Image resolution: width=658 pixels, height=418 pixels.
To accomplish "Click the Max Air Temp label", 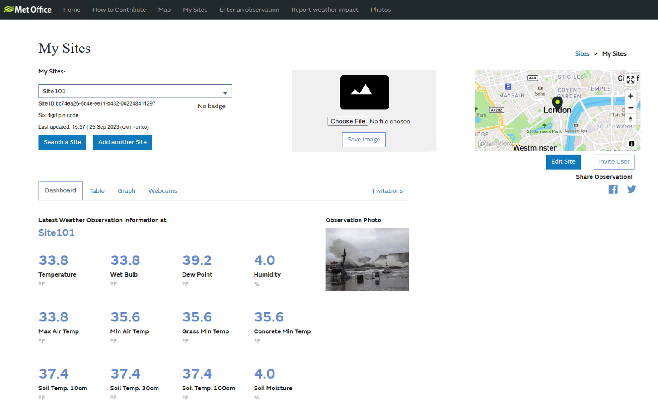I will coord(58,331).
